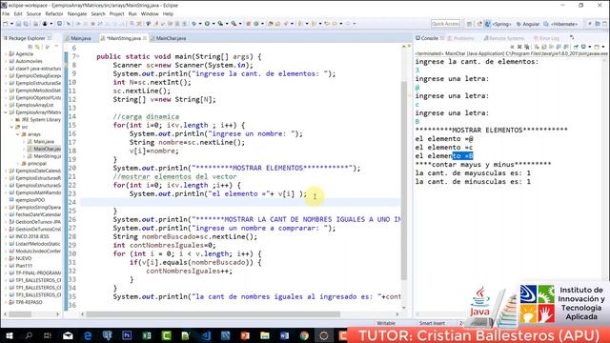Click Collapse All in Package Explorer
Screen dimensions: 610x343
30,47
